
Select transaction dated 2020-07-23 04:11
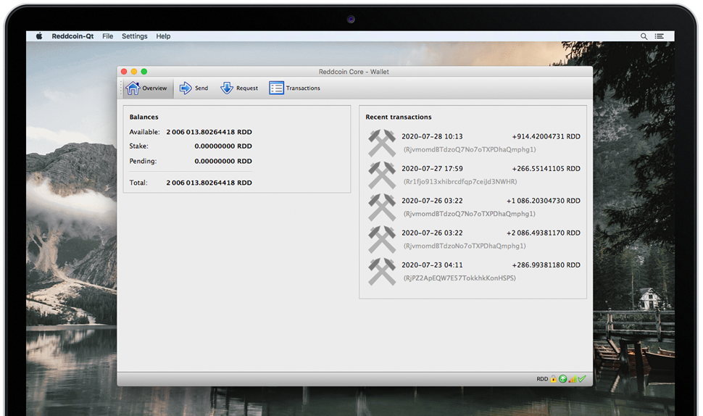click(473, 272)
